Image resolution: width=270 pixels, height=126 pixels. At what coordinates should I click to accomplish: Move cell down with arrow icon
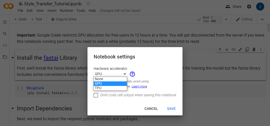coord(227,49)
